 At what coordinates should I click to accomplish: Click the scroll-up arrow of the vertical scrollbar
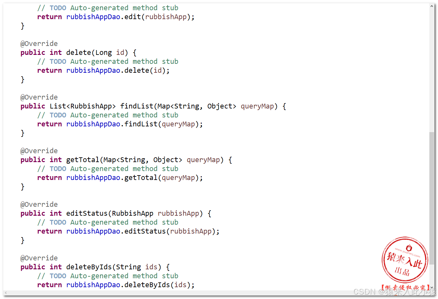coord(432,6)
